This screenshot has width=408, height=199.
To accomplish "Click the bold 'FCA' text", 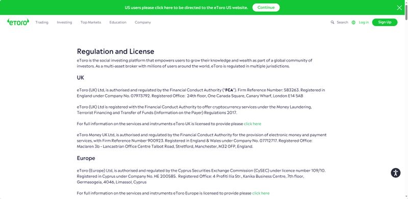I will pos(229,90).
